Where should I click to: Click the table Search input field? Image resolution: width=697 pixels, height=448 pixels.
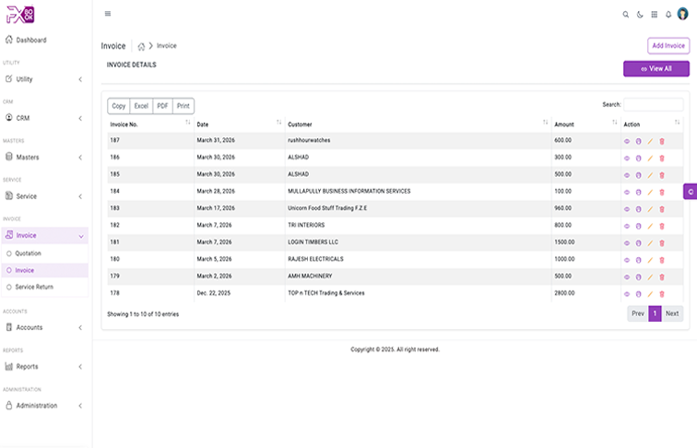click(x=653, y=105)
